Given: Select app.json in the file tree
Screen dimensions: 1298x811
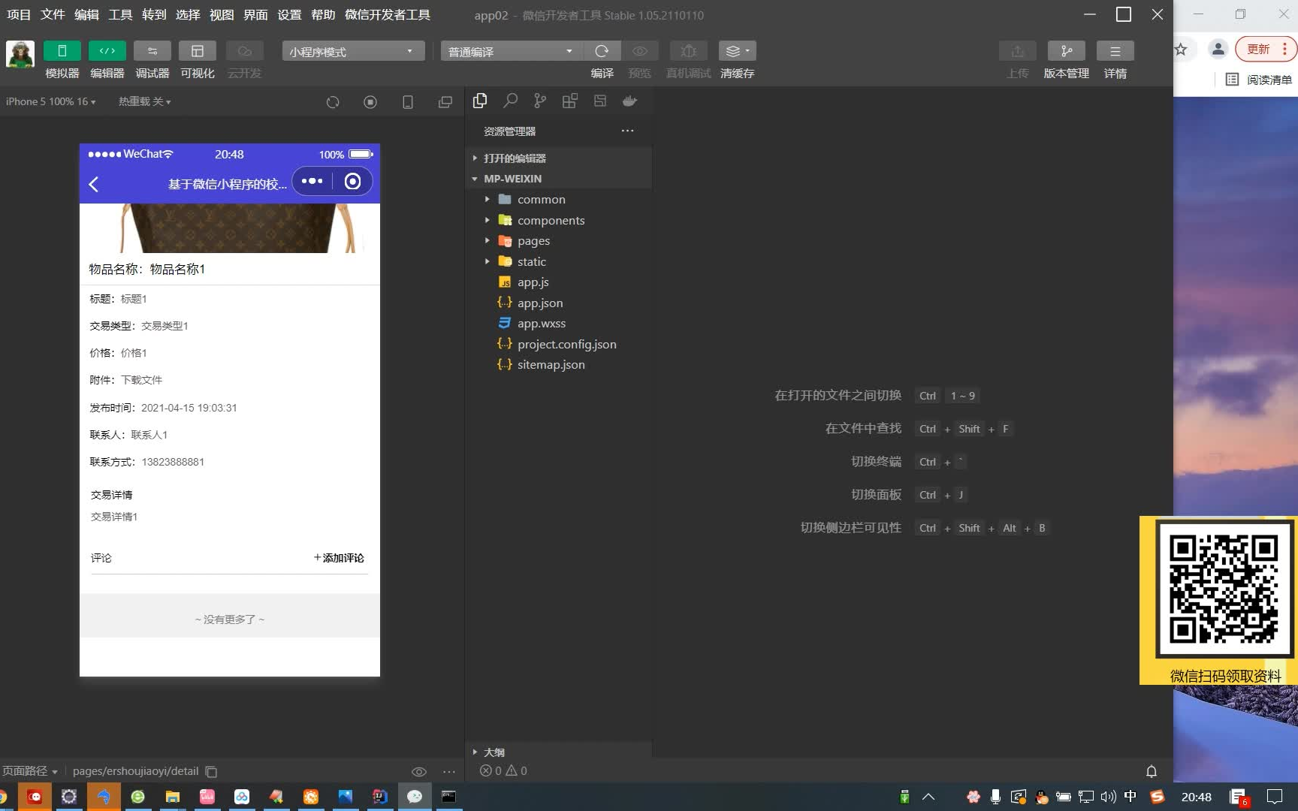Looking at the screenshot, I should coord(540,303).
